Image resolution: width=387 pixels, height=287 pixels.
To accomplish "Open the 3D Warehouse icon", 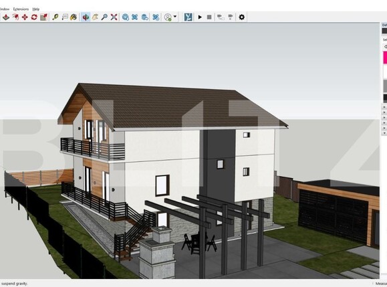I will [x=126, y=17].
